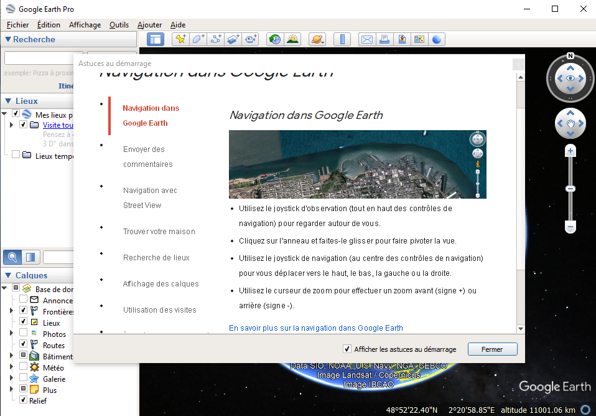This screenshot has height=416, width=596.
Task: Open the Recherche de lieux tip
Action: click(156, 258)
